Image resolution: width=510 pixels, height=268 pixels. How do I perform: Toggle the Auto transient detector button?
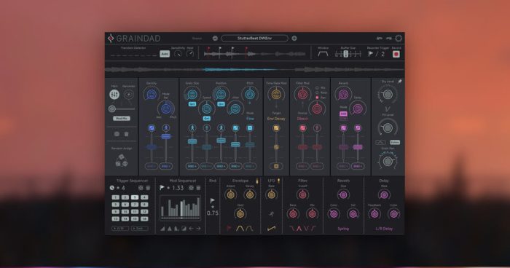pos(165,54)
